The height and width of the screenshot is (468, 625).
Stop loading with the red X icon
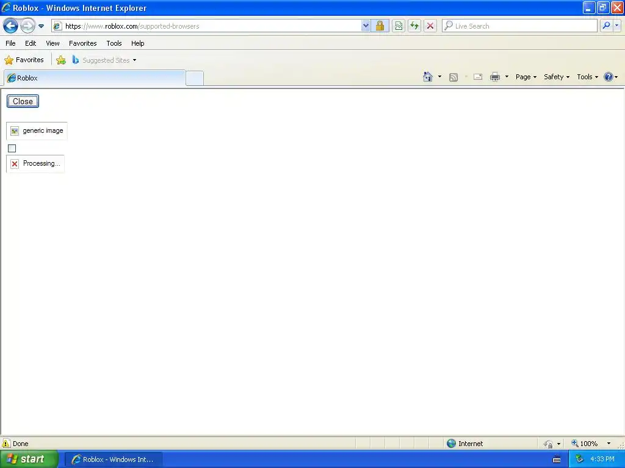click(x=430, y=26)
